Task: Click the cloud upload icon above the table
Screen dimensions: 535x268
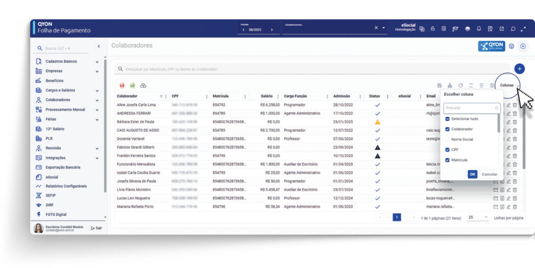Action: tap(143, 85)
